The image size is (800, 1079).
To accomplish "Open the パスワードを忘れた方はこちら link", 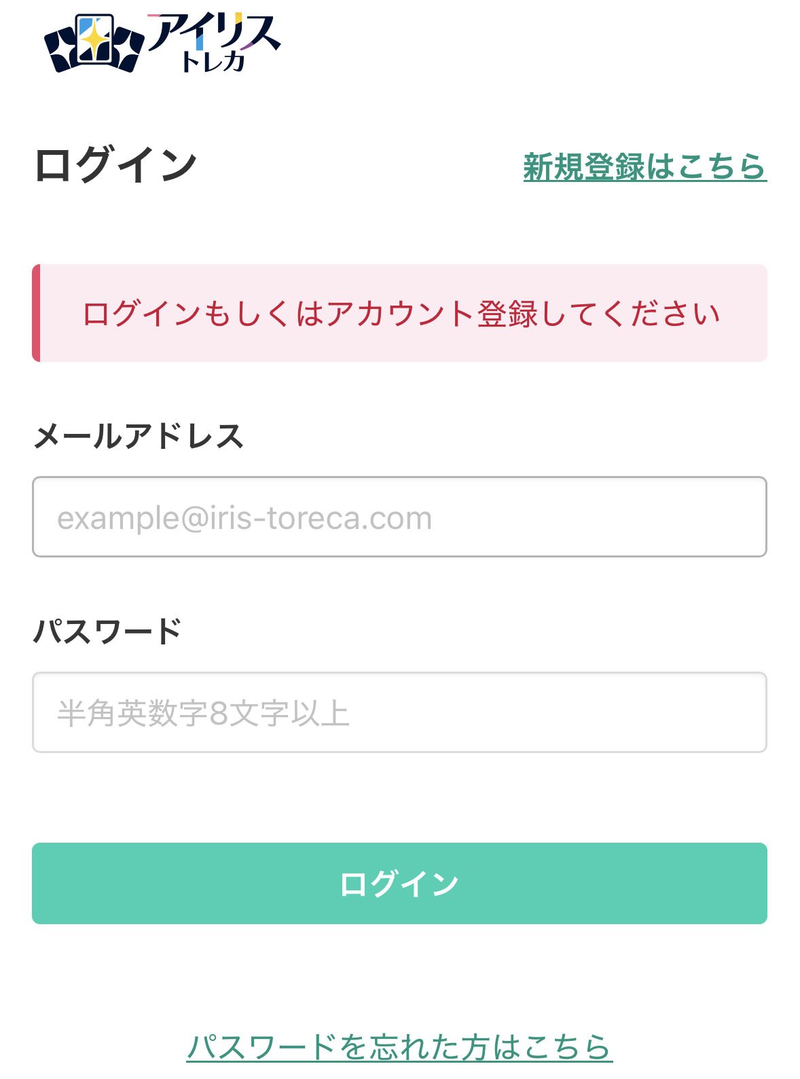I will tap(399, 1046).
